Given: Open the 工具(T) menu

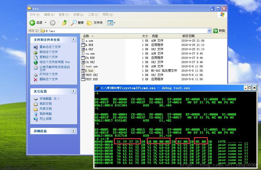Looking at the screenshot, I should [x=93, y=15].
